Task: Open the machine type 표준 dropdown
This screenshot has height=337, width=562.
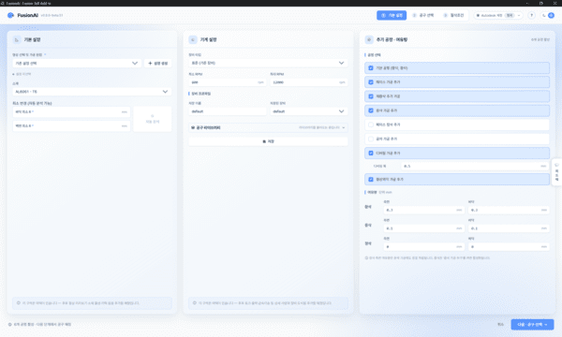Action: tap(268, 63)
